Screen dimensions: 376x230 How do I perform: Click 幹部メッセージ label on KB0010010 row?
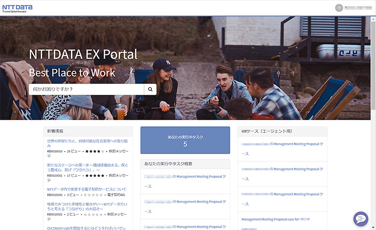tap(118, 152)
